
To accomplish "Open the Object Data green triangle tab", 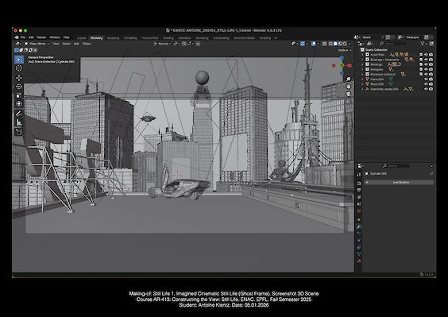I will [x=359, y=253].
